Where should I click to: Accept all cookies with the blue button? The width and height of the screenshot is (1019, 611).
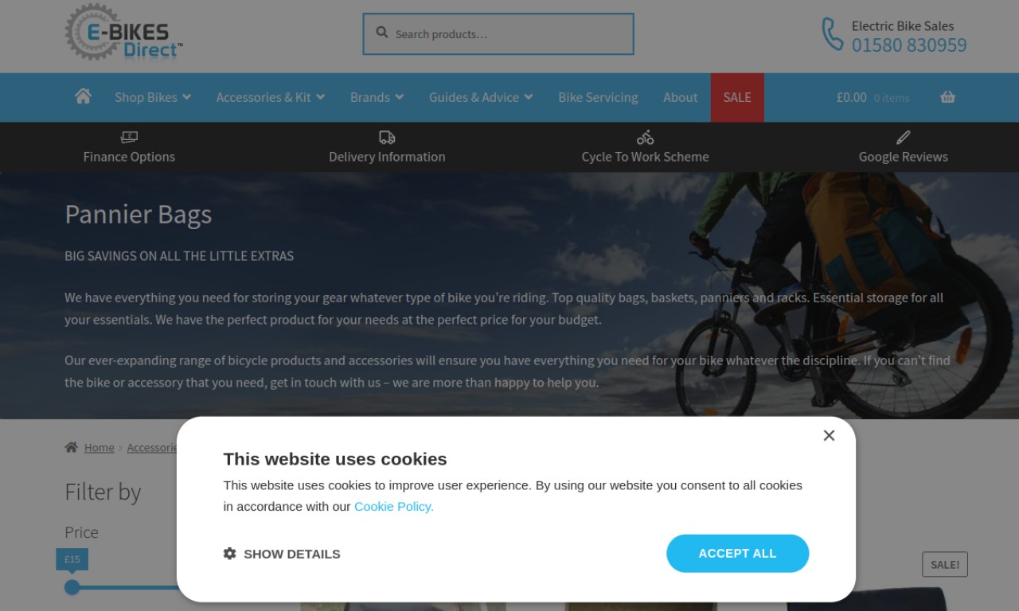[737, 554]
